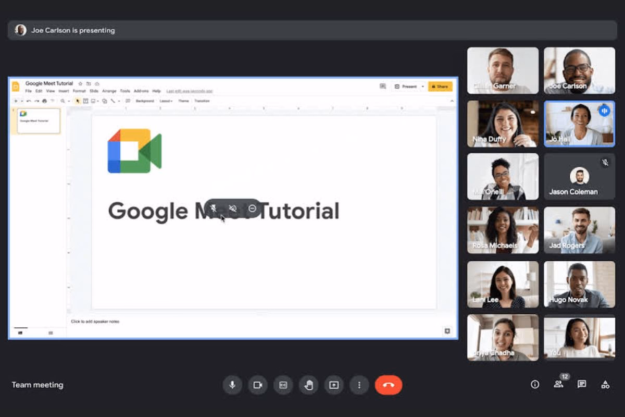Open the more options three-dot menu

[x=359, y=385]
